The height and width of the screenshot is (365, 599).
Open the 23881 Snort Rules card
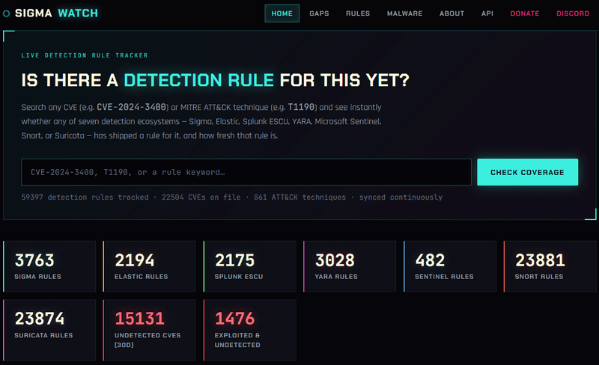[x=550, y=266]
